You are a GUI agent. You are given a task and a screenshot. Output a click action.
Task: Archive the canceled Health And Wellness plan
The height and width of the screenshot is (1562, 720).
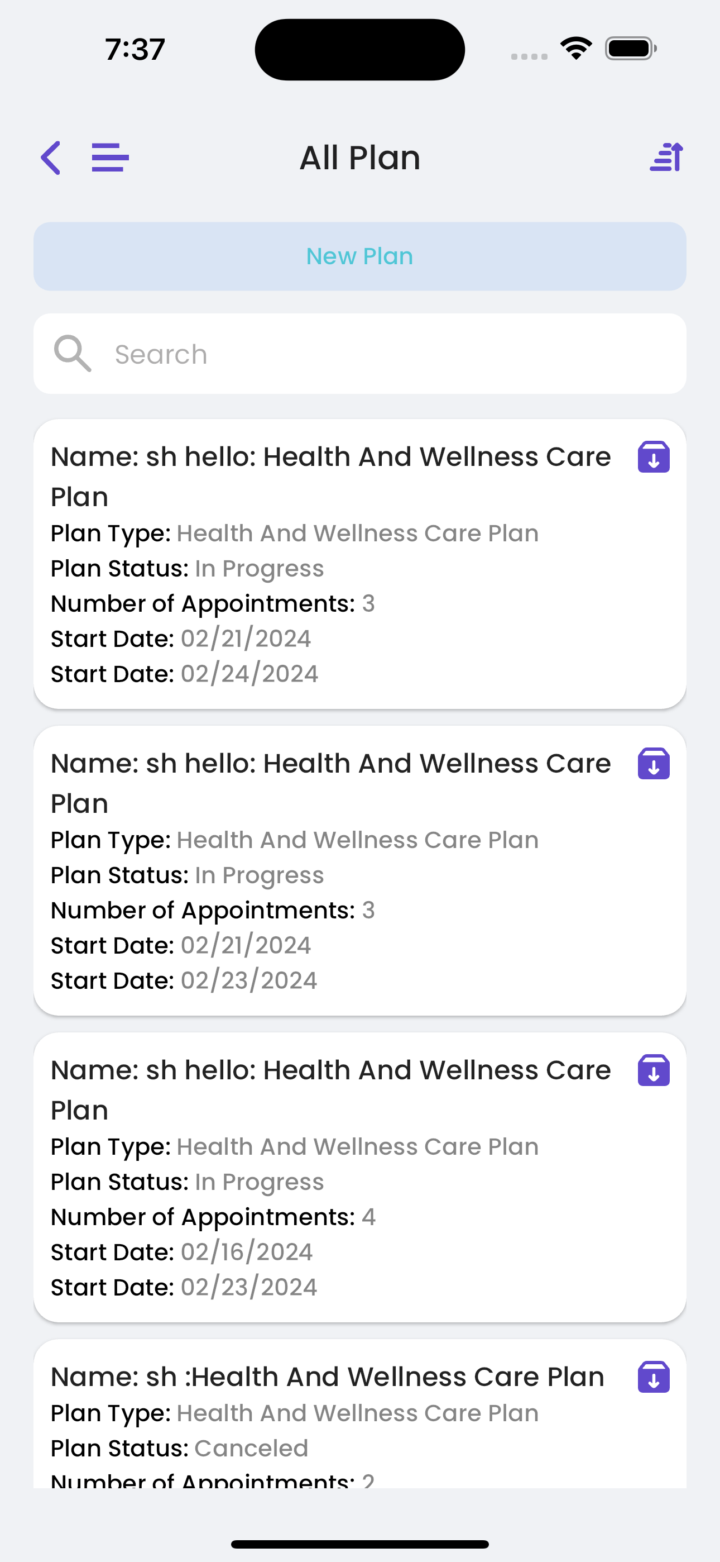tap(654, 1377)
